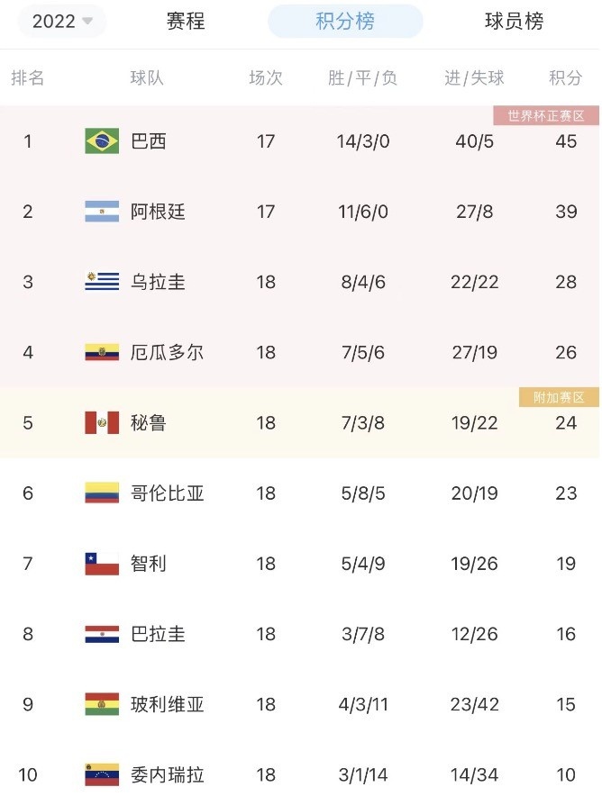Select the 积分榜 tab
The width and height of the screenshot is (602, 796).
345,22
